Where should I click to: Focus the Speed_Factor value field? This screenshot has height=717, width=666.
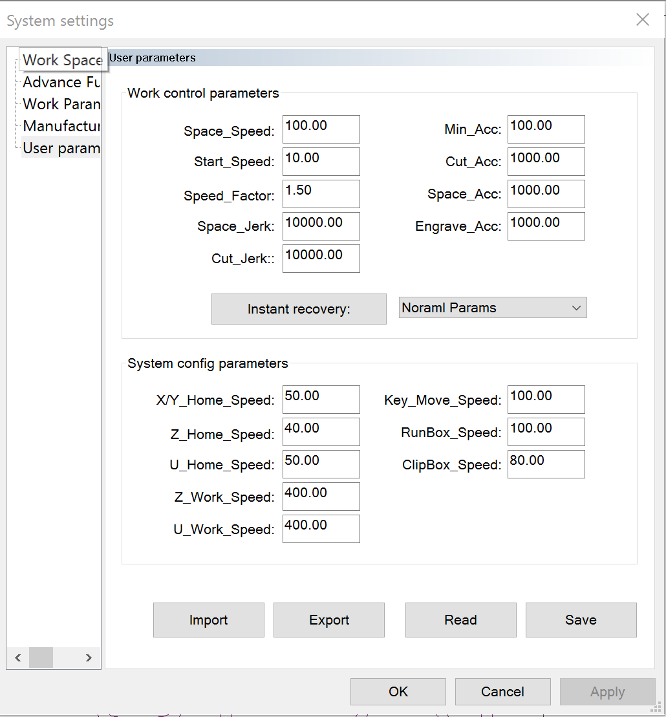pyautogui.click(x=321, y=194)
